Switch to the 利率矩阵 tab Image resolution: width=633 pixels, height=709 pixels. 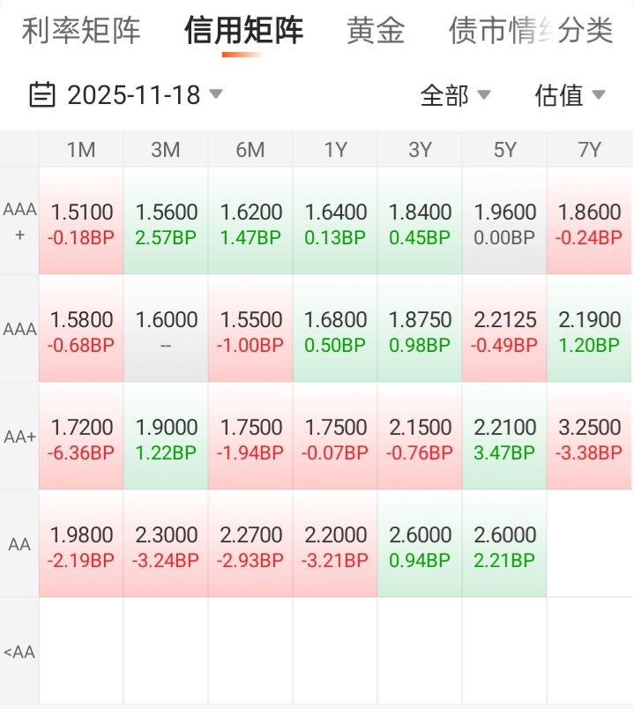[81, 31]
